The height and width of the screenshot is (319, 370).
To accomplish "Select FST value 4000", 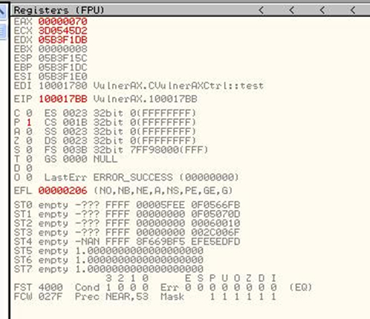I will point(51,287).
